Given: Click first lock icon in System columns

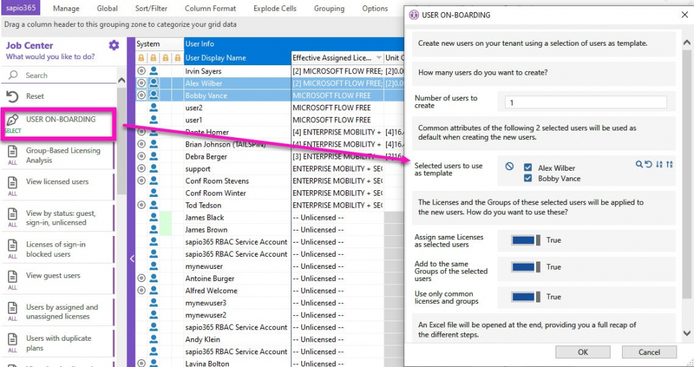Looking at the screenshot, I should tap(141, 58).
